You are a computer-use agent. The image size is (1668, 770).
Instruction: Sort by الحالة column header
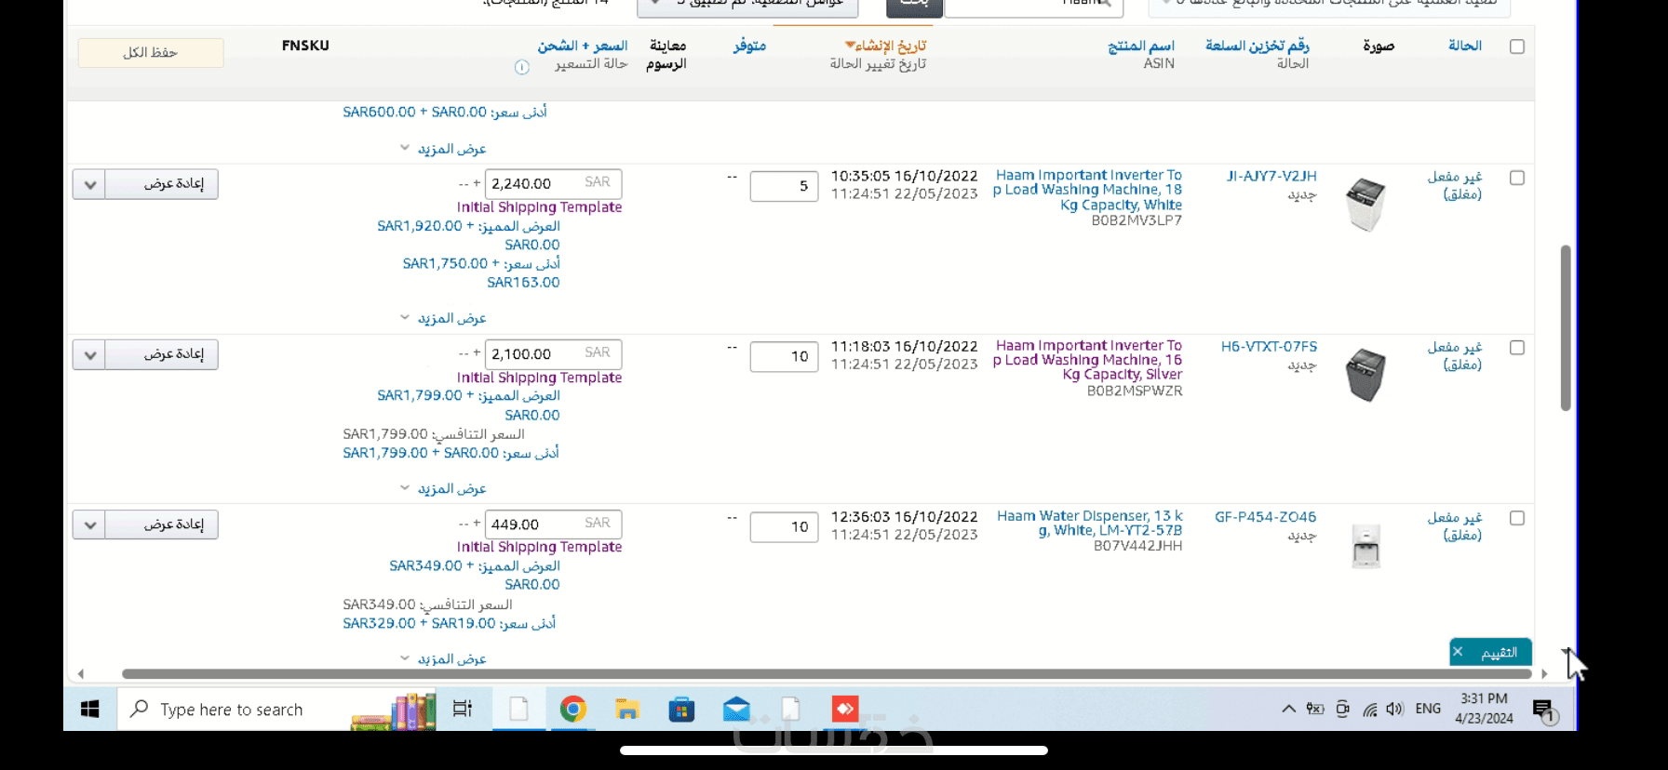pyautogui.click(x=1465, y=46)
